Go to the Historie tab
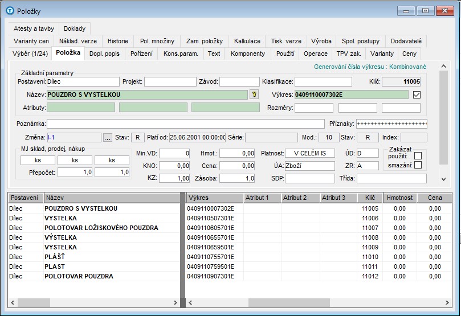 coord(118,41)
